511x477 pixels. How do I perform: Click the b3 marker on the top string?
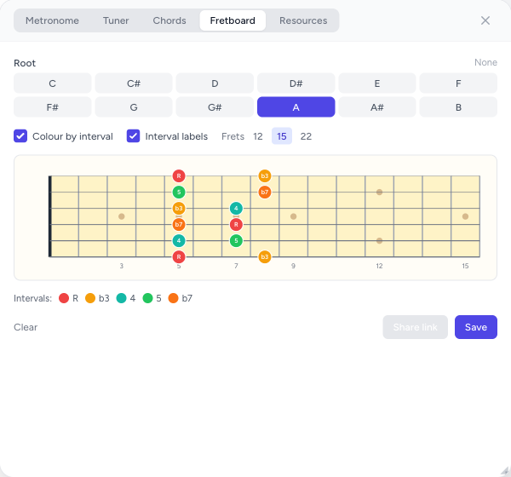point(265,176)
